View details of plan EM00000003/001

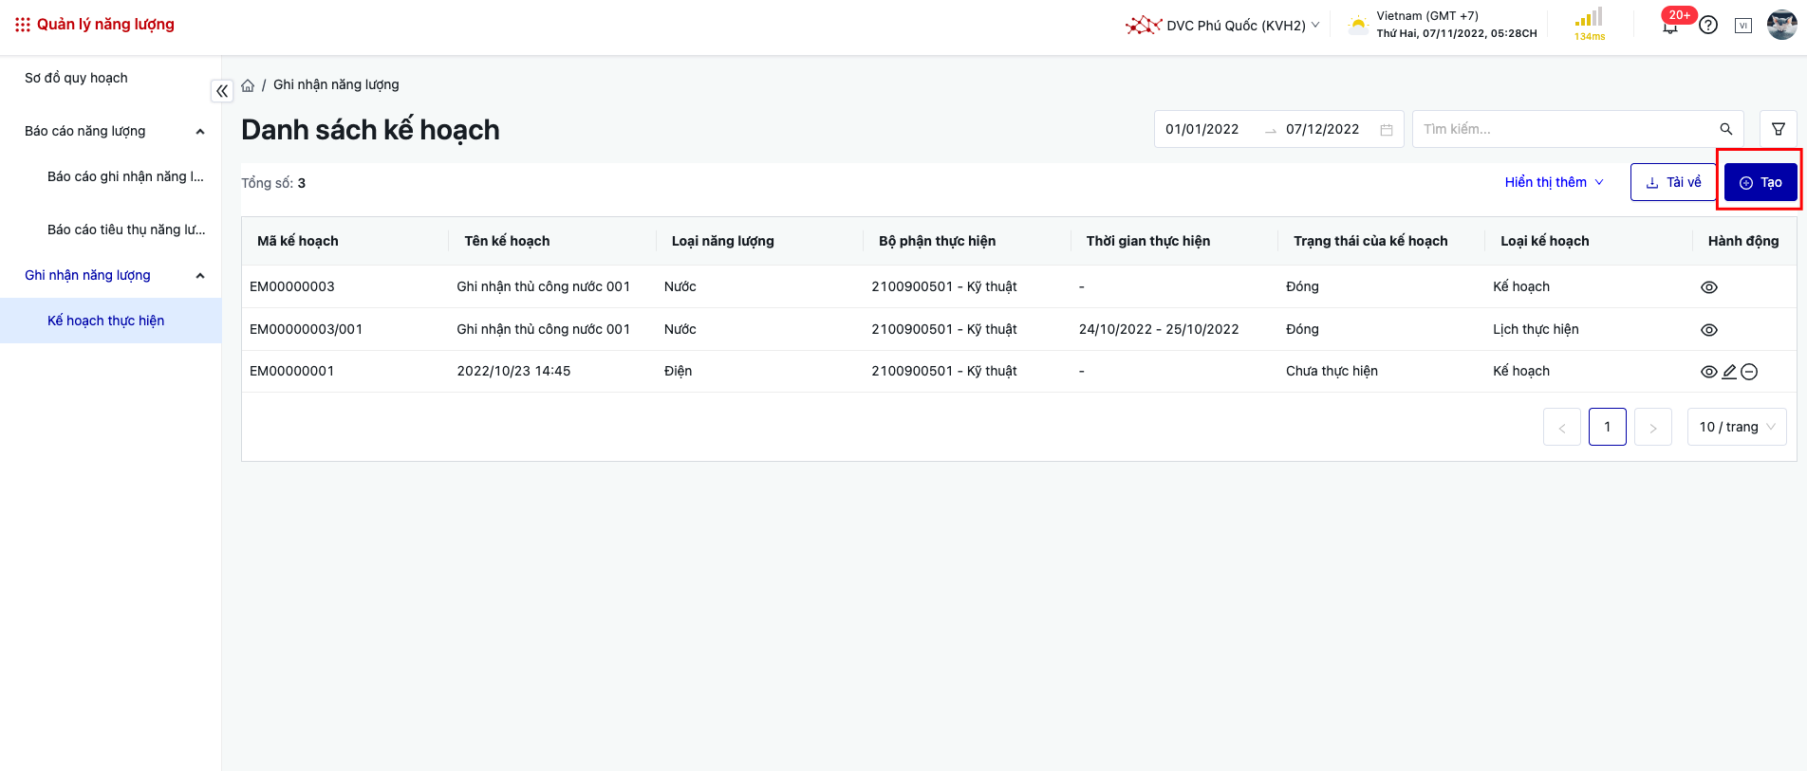pos(1708,330)
